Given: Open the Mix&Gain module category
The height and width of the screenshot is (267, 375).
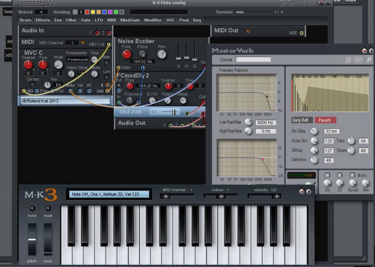Looking at the screenshot, I should pos(130,20).
